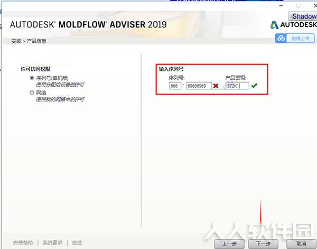317x249 pixels.
Task: Click the Autodesk logo icon
Action: [x=274, y=25]
